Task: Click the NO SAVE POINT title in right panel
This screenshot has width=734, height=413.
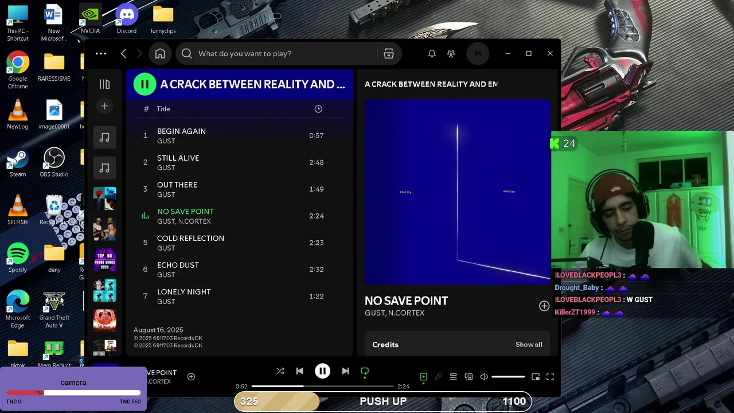Action: pos(406,301)
